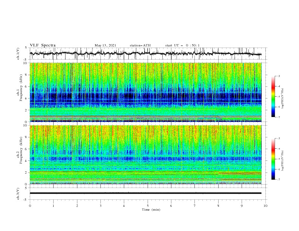Click the "6" tick on the time axis

point(171,206)
